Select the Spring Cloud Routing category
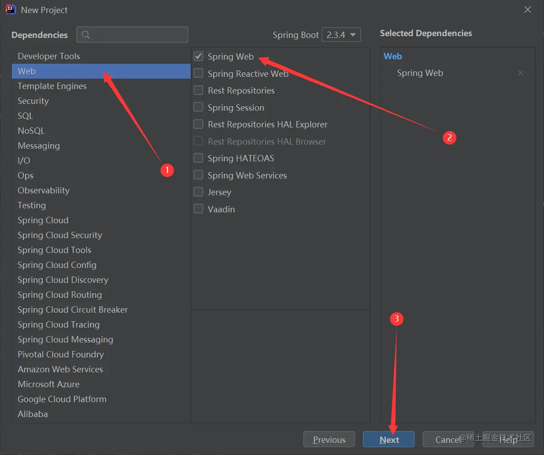This screenshot has width=544, height=455. point(101,295)
